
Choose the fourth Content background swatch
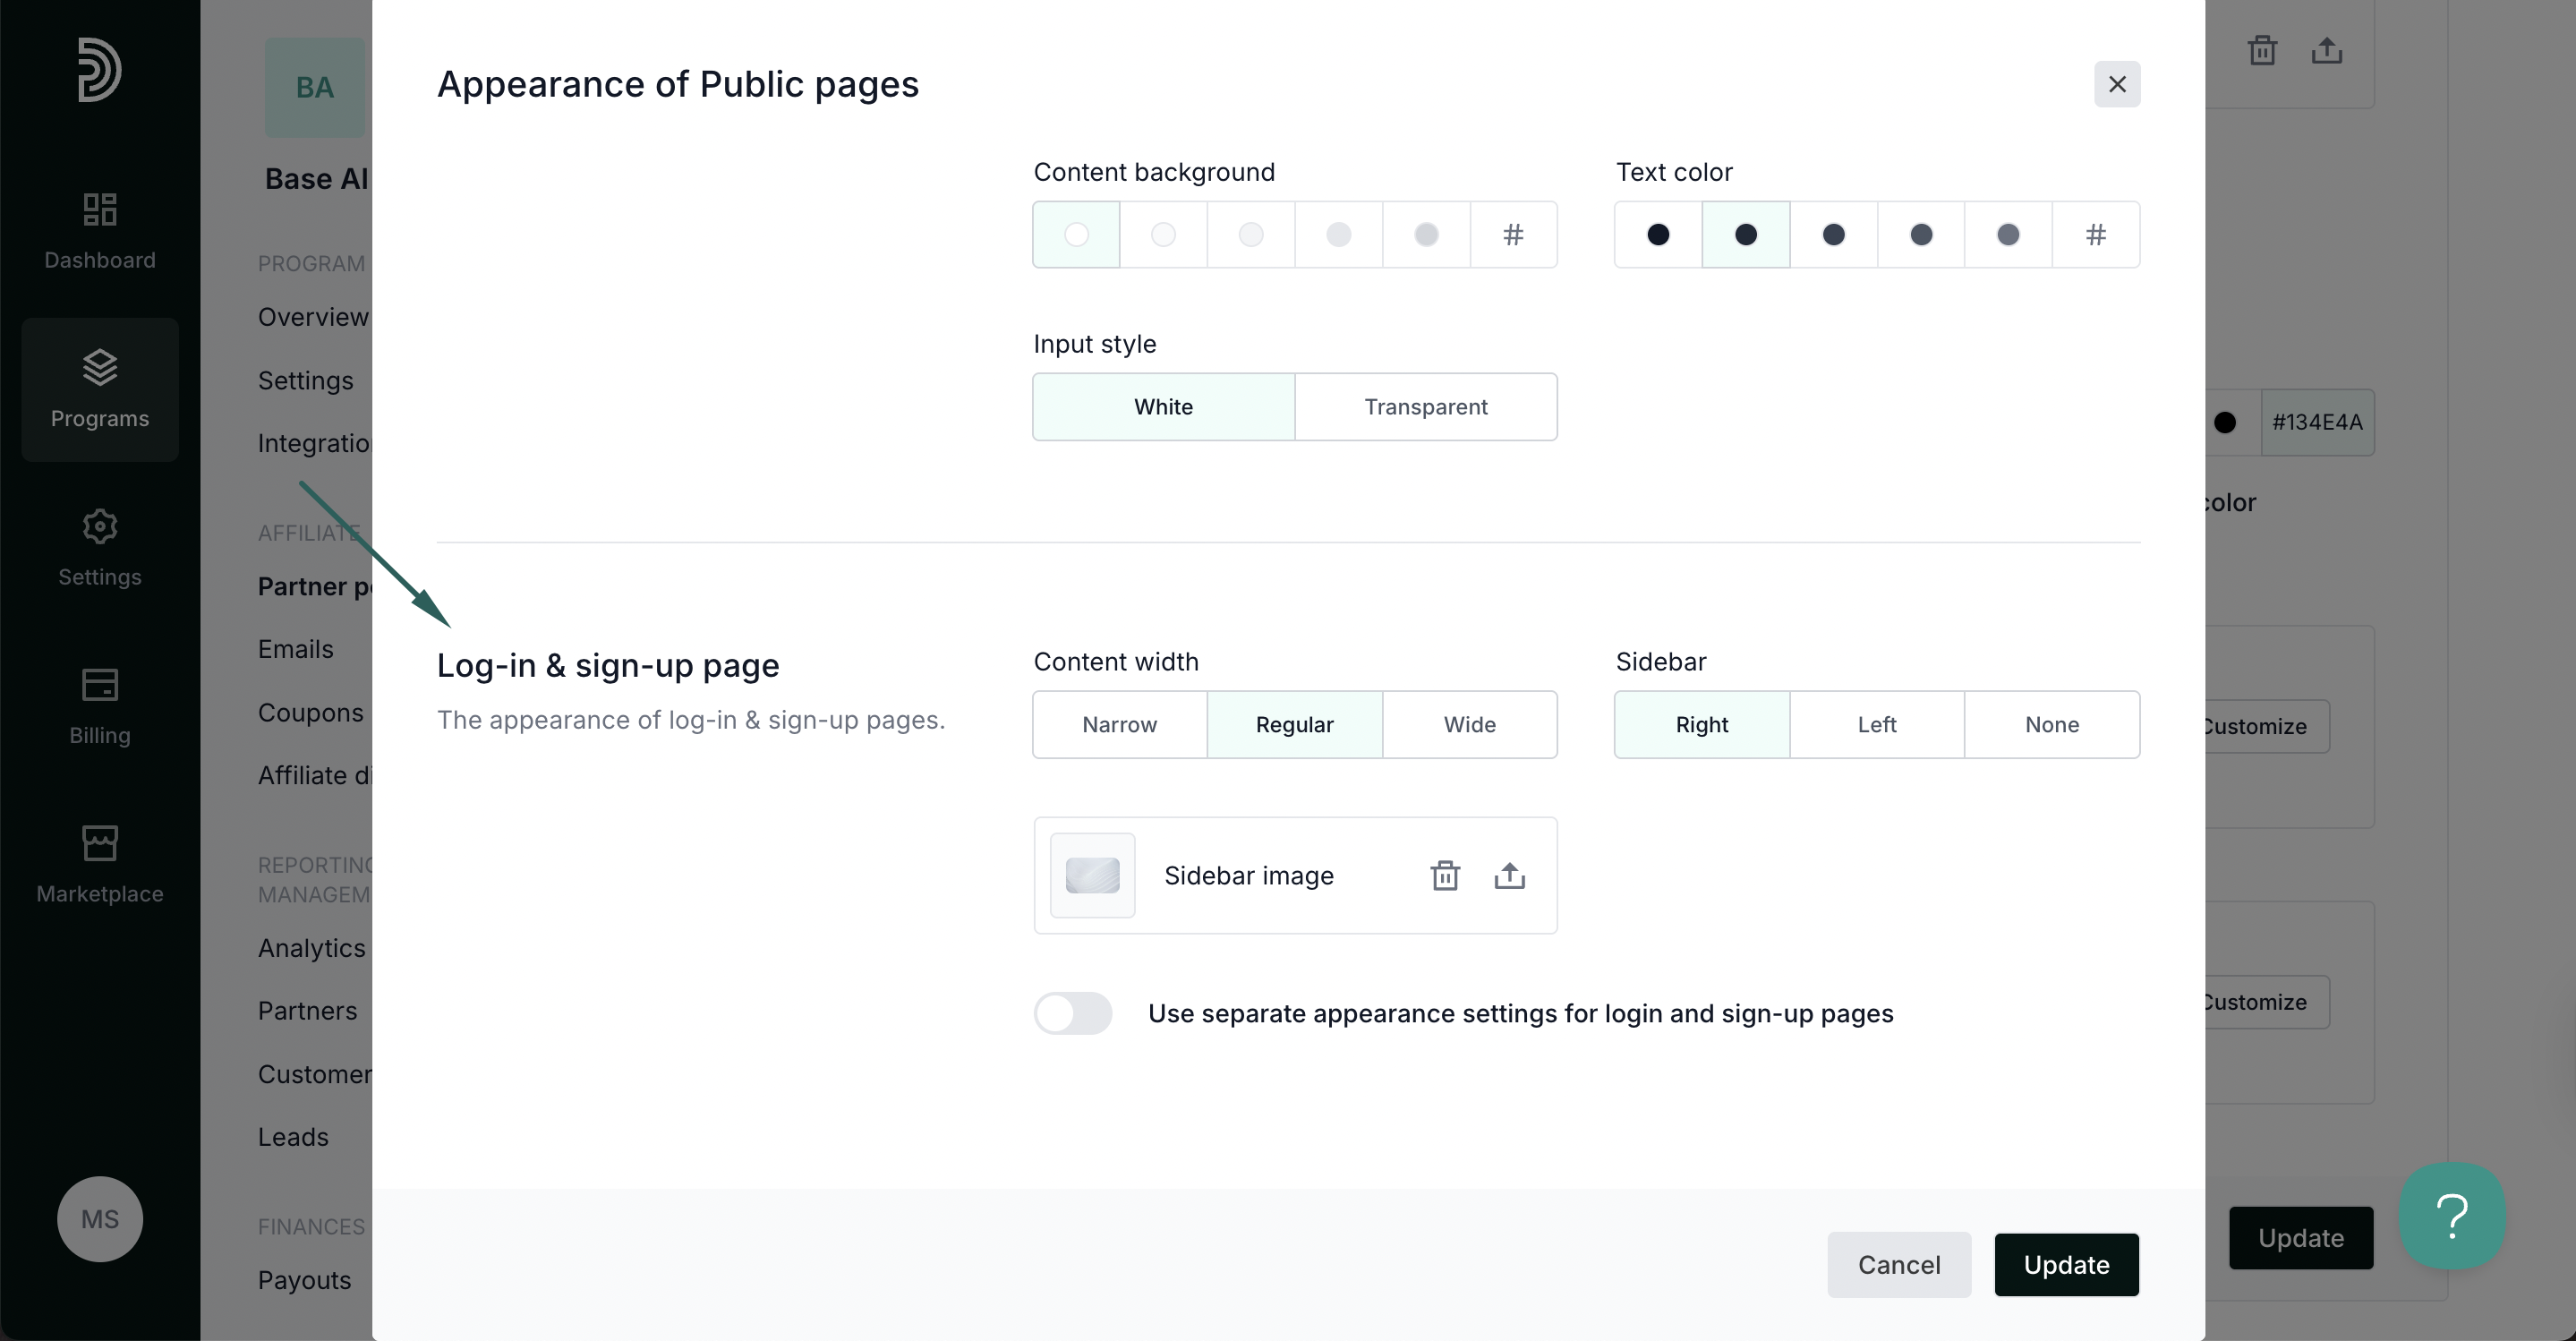pyautogui.click(x=1338, y=235)
